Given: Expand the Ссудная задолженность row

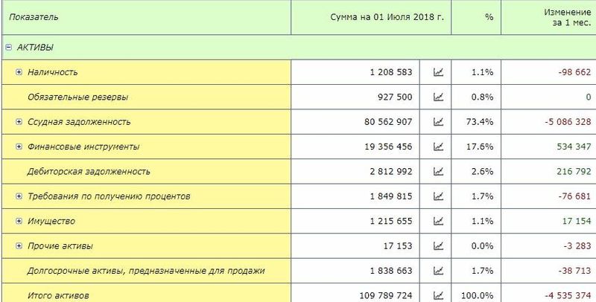Looking at the screenshot, I should coord(19,122).
